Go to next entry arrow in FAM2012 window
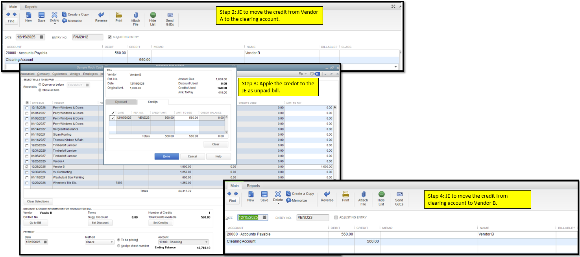The height and width of the screenshot is (257, 580). pyautogui.click(x=15, y=15)
